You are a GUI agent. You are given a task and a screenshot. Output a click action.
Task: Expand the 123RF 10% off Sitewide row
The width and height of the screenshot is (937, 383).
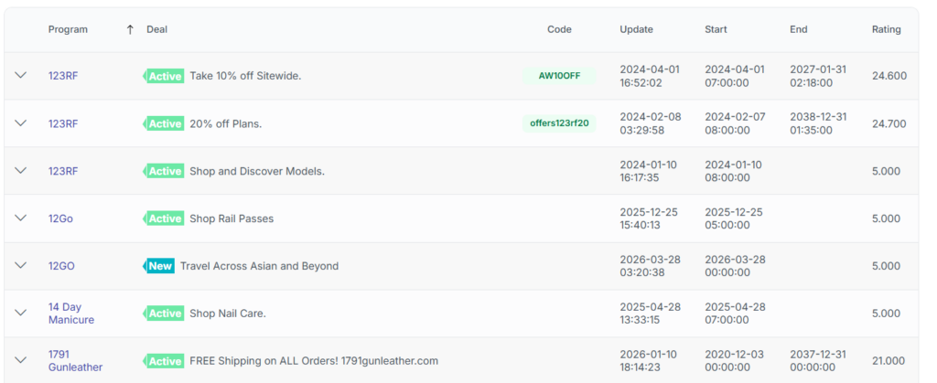[x=21, y=76]
